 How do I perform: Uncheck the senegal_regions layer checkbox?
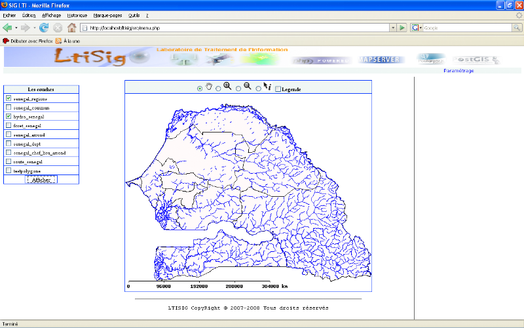tap(8, 98)
